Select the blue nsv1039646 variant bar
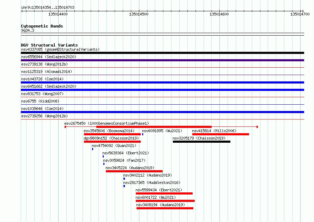This screenshot has width=314, height=222. pos(162,112)
